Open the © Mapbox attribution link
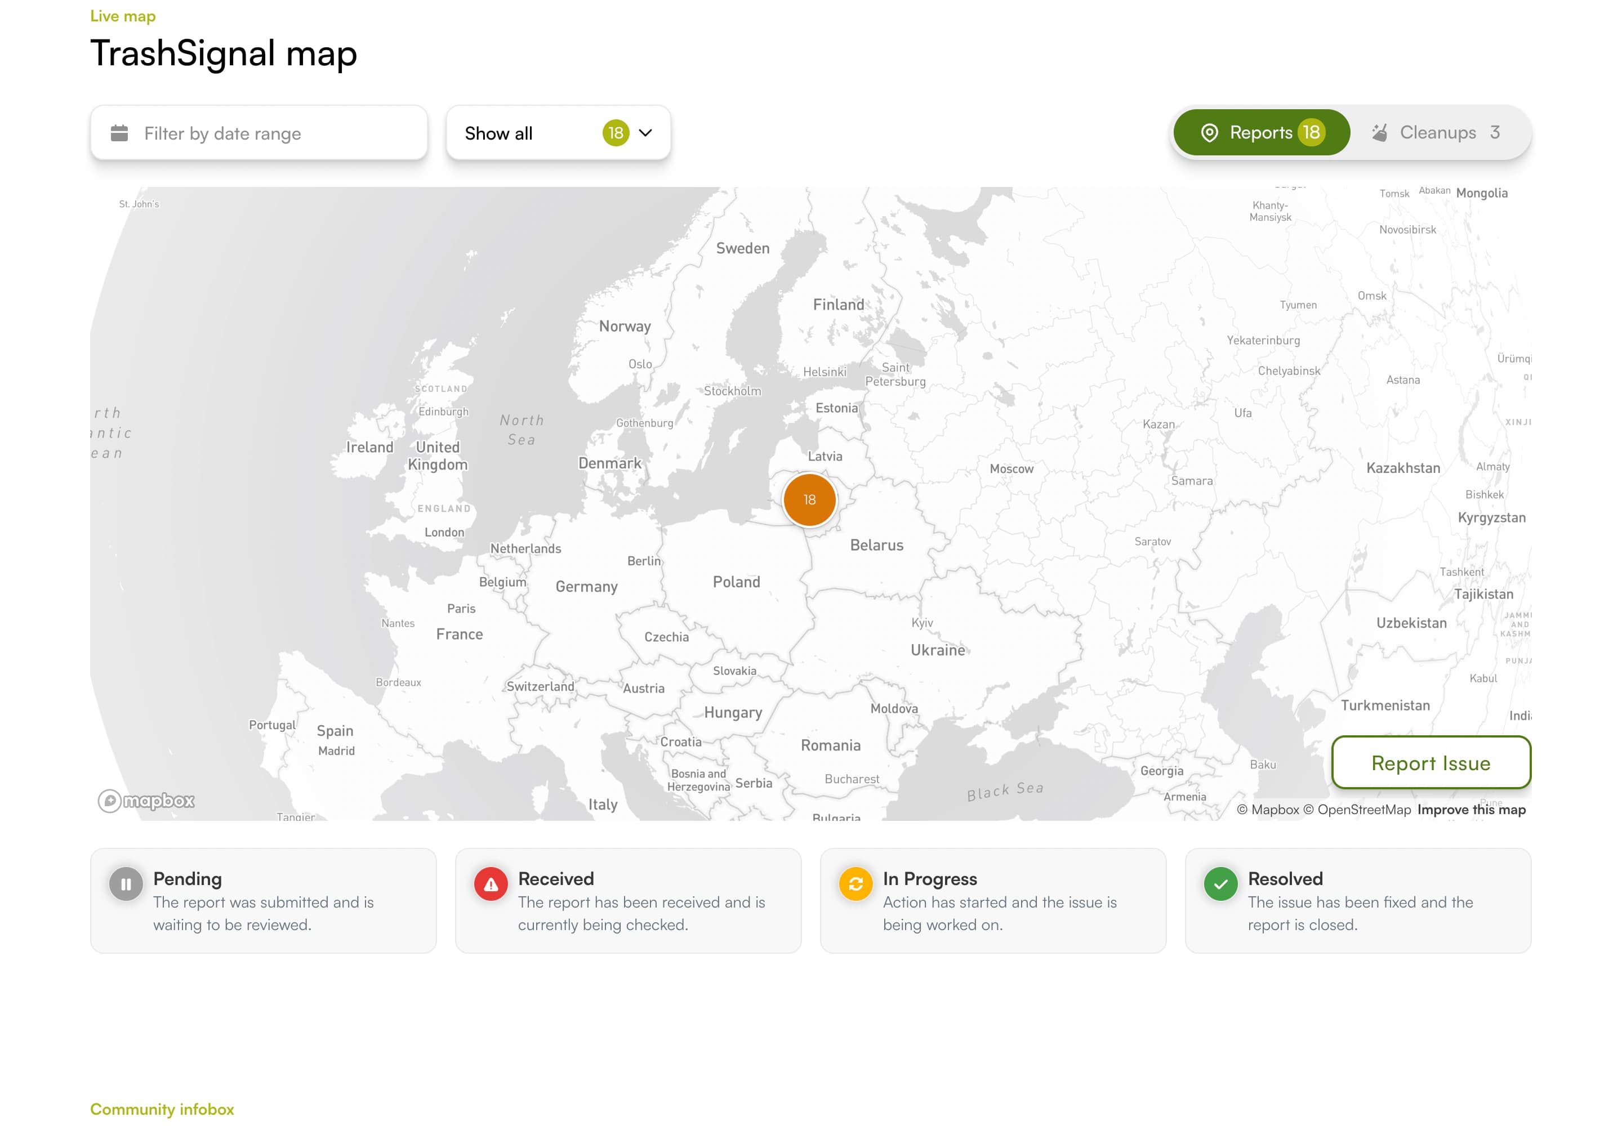This screenshot has height=1126, width=1622. [x=1268, y=809]
